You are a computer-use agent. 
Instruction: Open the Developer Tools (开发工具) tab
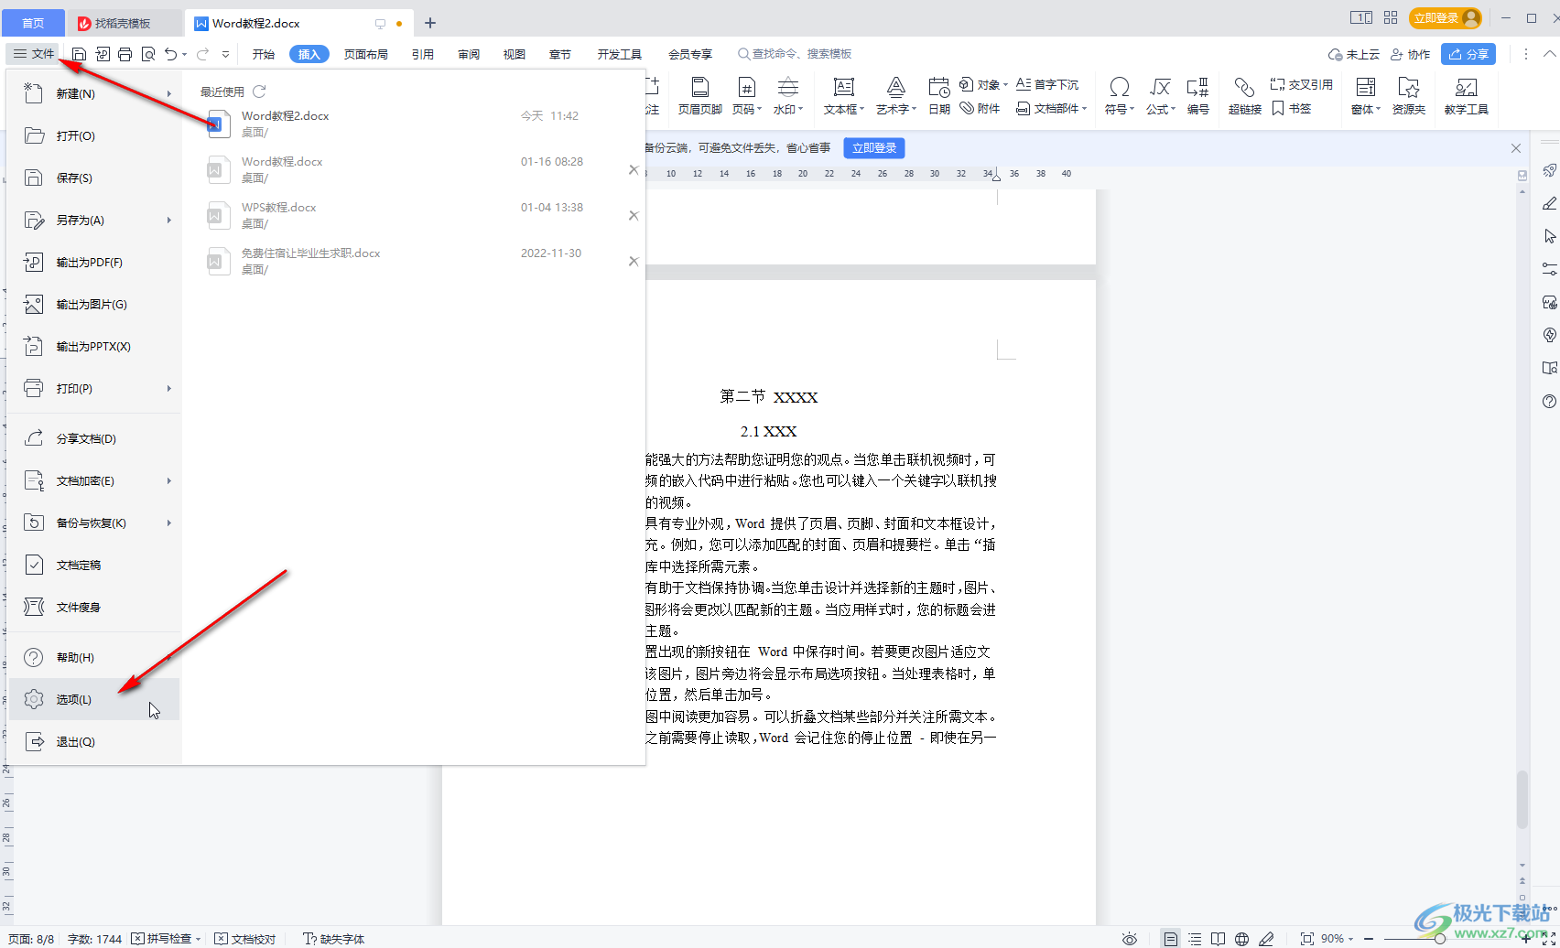pyautogui.click(x=620, y=54)
